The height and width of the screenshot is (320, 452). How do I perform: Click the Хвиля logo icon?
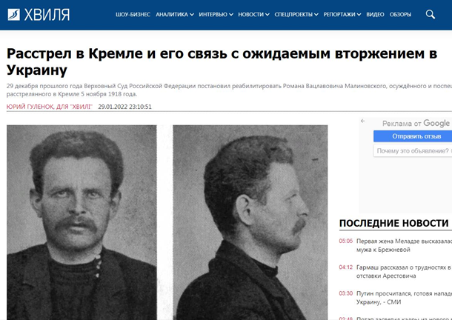click(13, 14)
